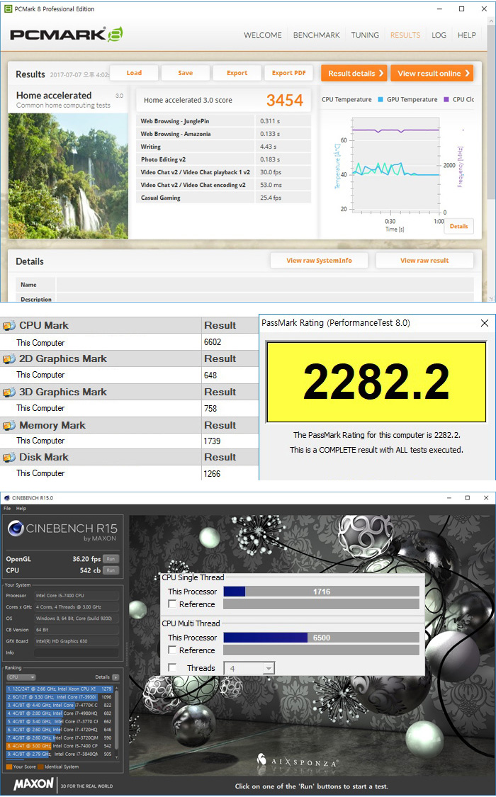The width and height of the screenshot is (496, 797).
Task: Open Result details
Action: [354, 73]
